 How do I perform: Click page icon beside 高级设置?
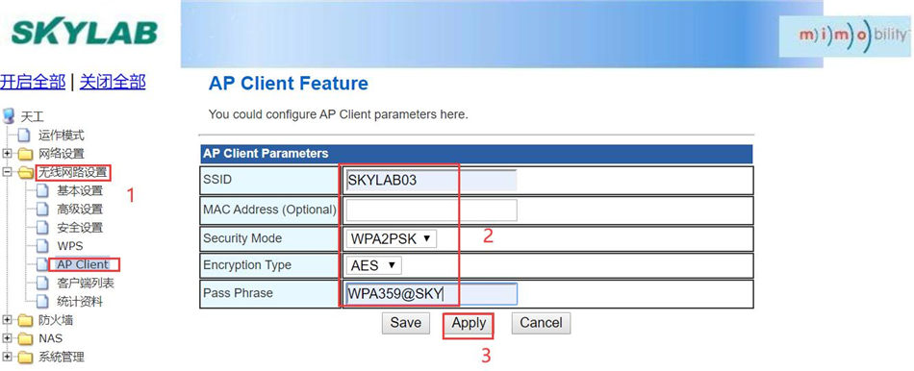[42, 210]
